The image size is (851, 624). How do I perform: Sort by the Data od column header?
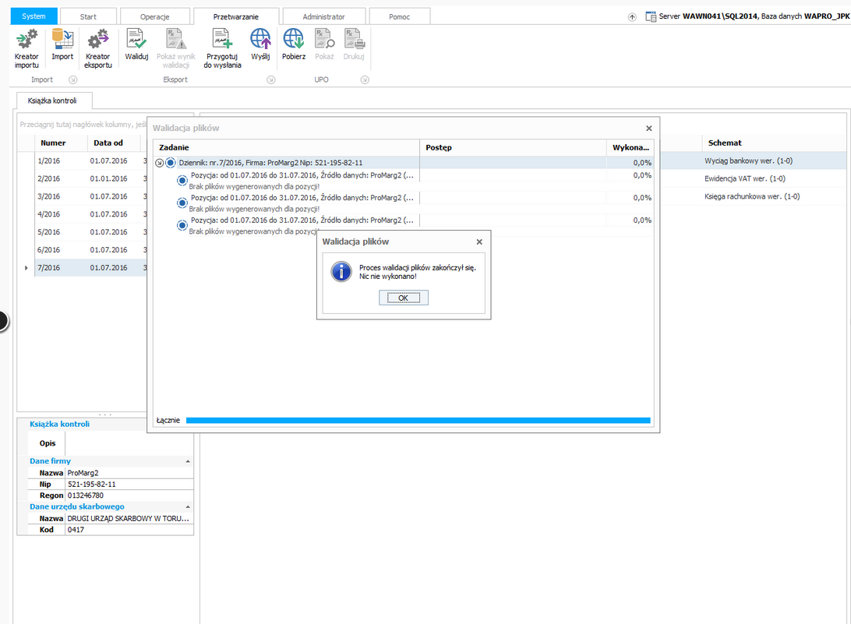tap(114, 143)
